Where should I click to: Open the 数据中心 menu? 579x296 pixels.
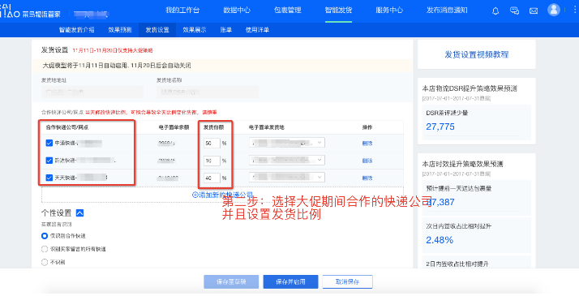tap(237, 11)
